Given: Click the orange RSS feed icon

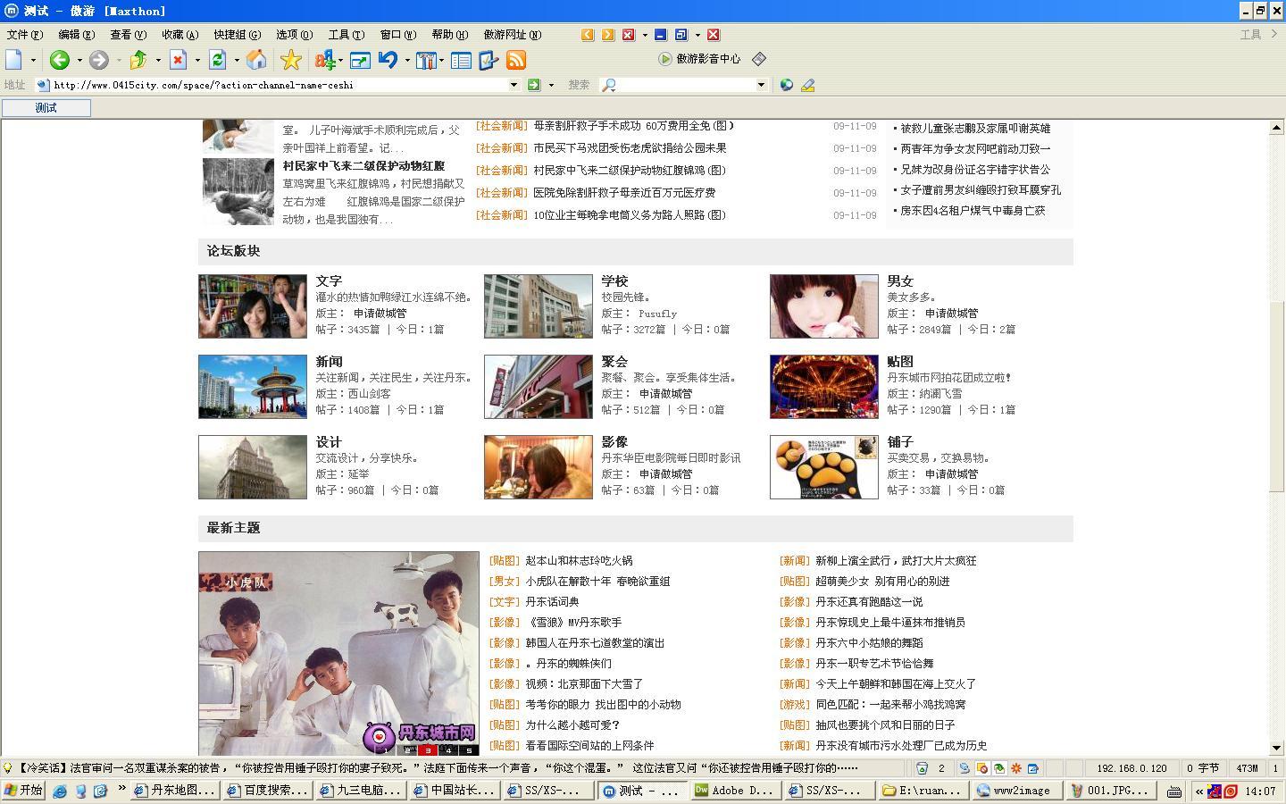Looking at the screenshot, I should pos(516,60).
